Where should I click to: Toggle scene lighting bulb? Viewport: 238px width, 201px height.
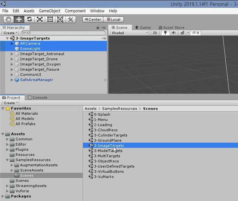165,33
